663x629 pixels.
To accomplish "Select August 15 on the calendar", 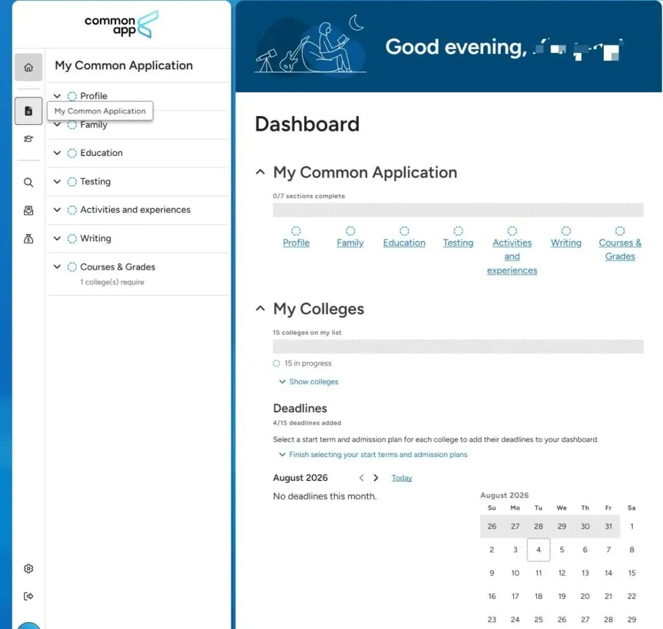I will (x=632, y=572).
